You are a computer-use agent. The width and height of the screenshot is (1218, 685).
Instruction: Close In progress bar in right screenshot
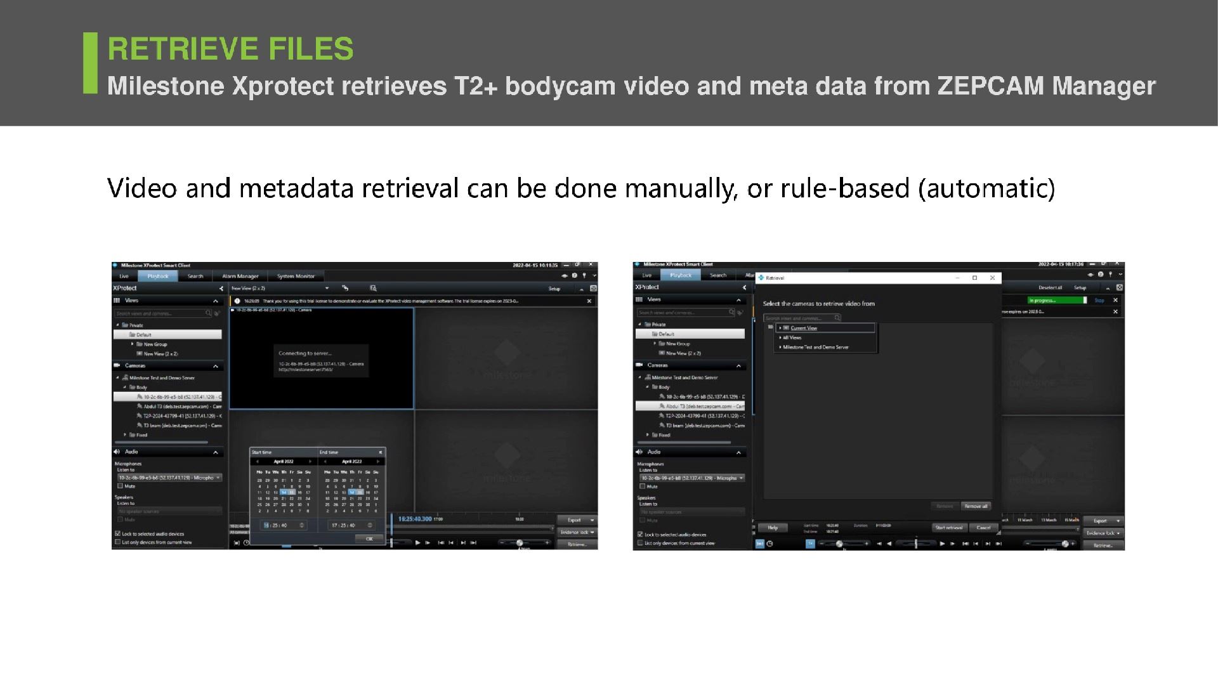[x=1115, y=300]
